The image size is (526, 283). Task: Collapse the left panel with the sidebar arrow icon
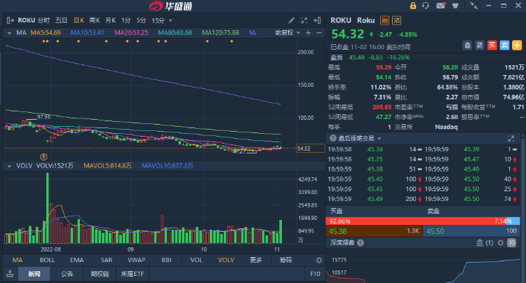click(x=10, y=20)
